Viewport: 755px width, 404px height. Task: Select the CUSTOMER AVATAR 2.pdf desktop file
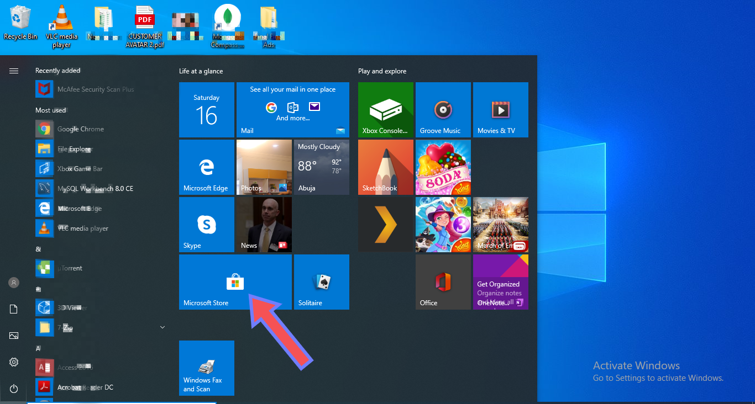point(145,26)
